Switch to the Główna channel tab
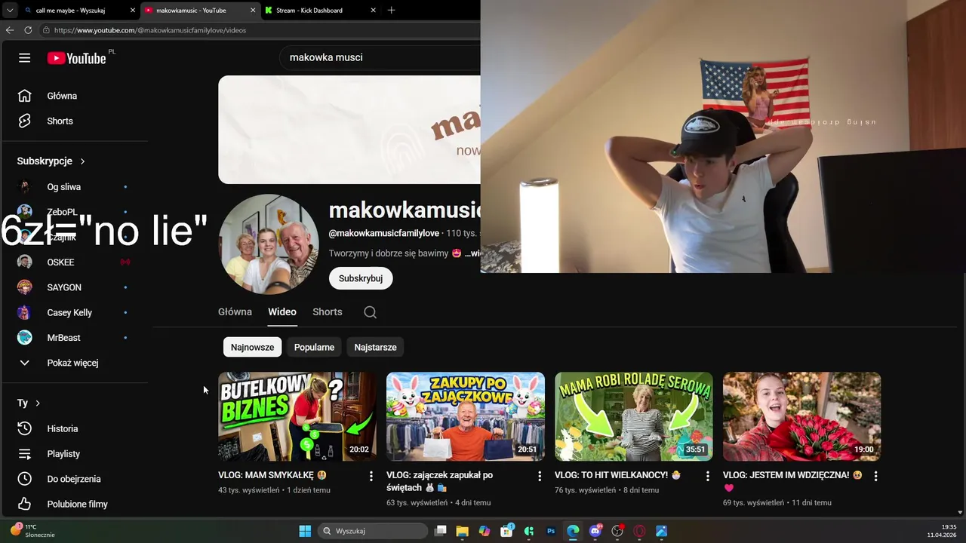This screenshot has width=966, height=543. click(x=235, y=311)
